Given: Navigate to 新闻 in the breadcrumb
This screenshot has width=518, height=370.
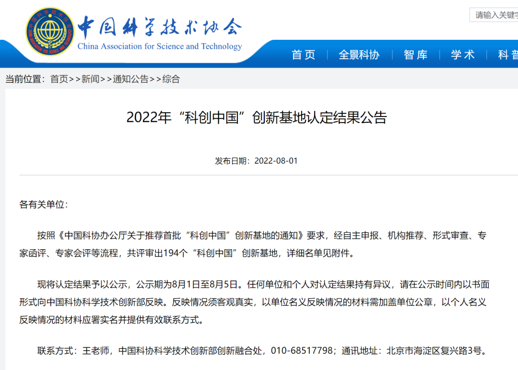Looking at the screenshot, I should click(90, 79).
